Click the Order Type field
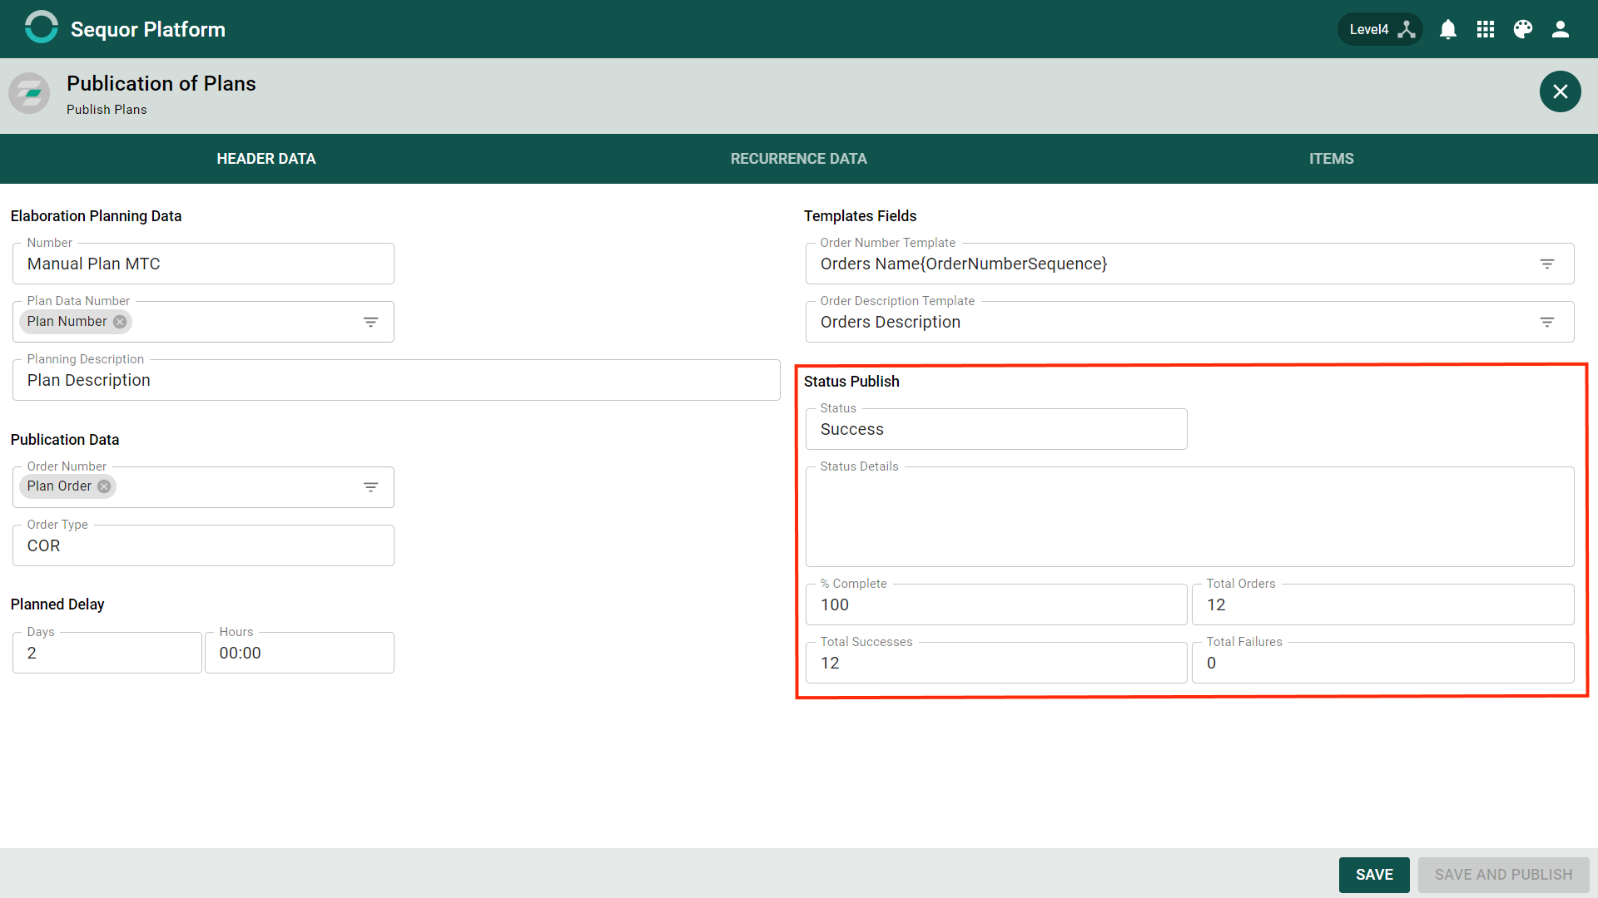 (x=203, y=545)
